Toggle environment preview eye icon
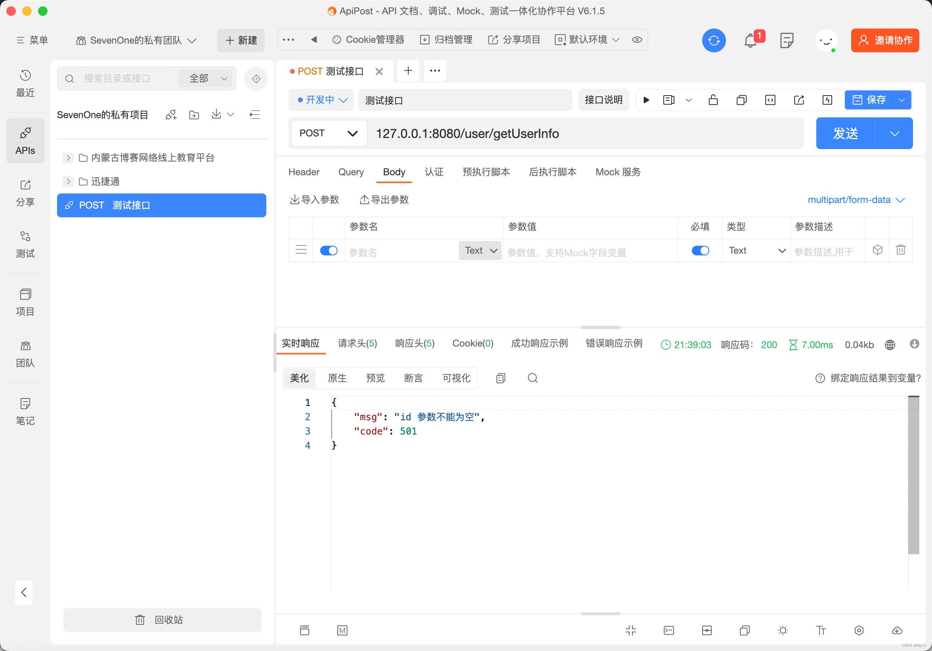This screenshot has width=932, height=651. [x=636, y=40]
